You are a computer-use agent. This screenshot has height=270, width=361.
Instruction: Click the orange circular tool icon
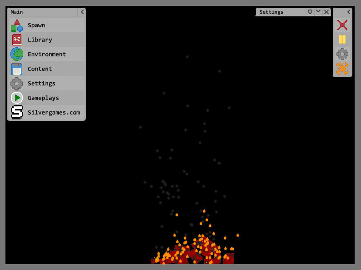coord(342,69)
